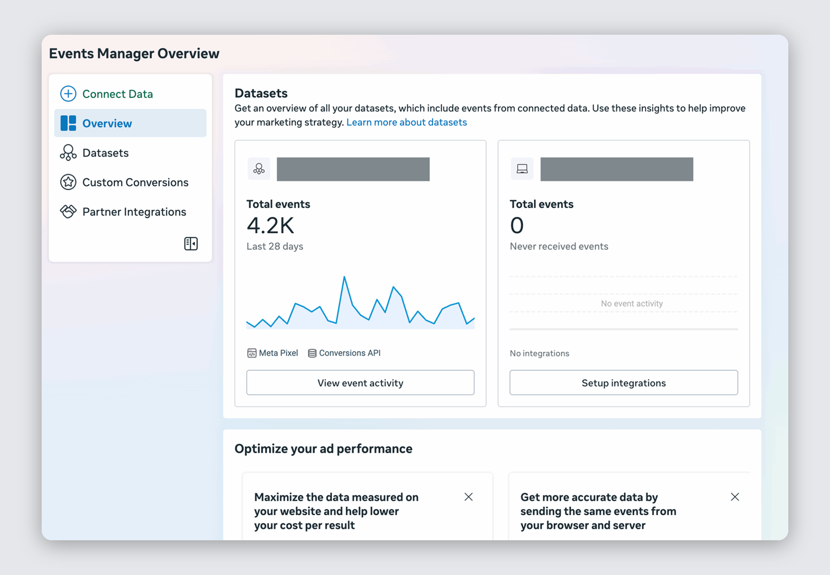Viewport: 830px width, 575px height.
Task: Click the zero total events value
Action: (517, 225)
